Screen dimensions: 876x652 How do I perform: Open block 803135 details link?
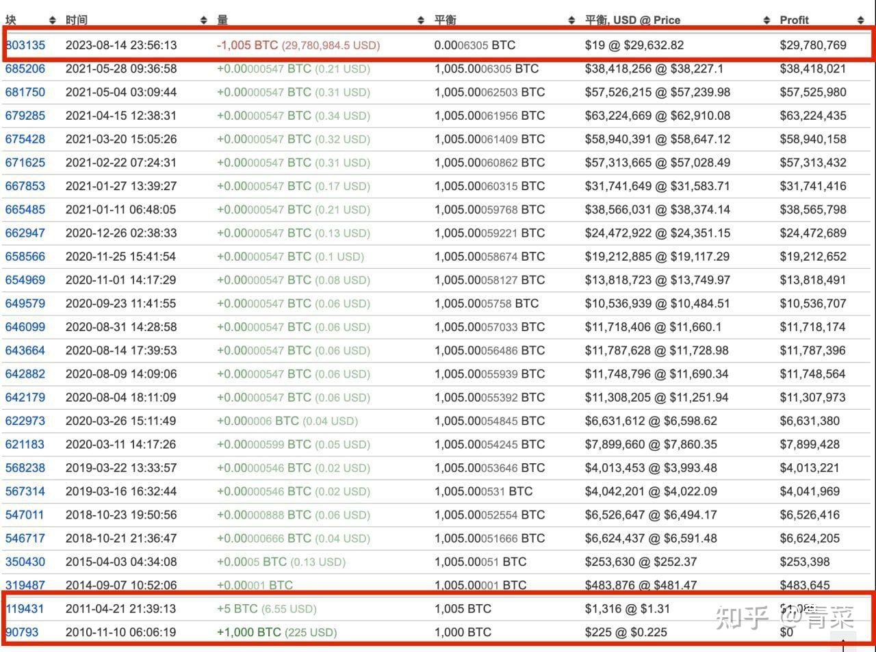[x=25, y=45]
